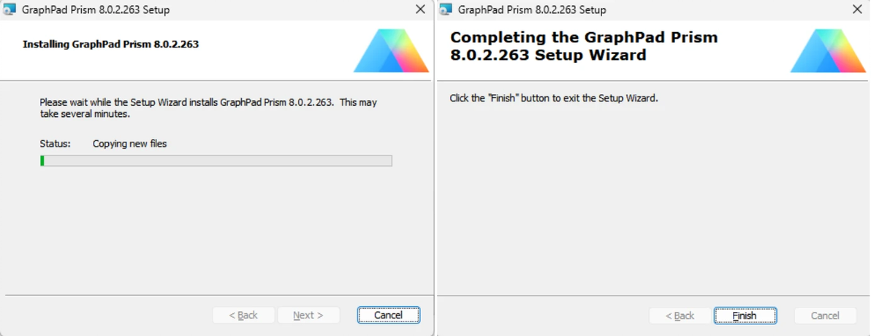
Task: Click the Next button in the Installing dialog
Action: [x=308, y=315]
